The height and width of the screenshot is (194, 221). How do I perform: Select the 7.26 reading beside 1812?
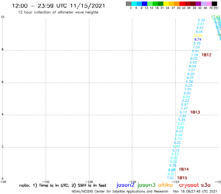(195, 55)
